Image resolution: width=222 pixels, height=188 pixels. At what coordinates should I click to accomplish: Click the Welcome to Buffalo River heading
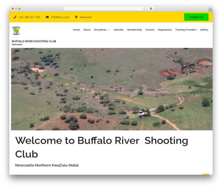point(102,147)
